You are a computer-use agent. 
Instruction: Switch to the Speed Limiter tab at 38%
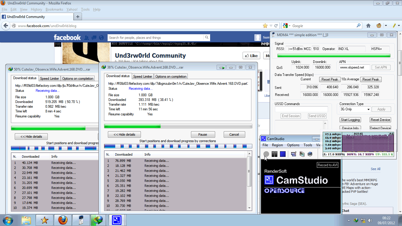(x=143, y=77)
